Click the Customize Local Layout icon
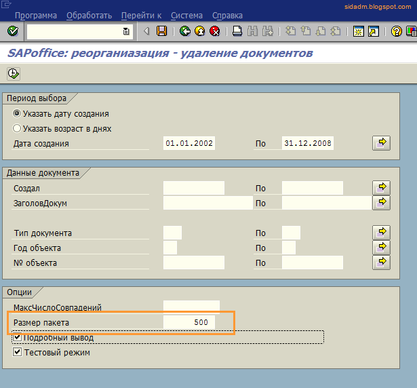 point(412,31)
